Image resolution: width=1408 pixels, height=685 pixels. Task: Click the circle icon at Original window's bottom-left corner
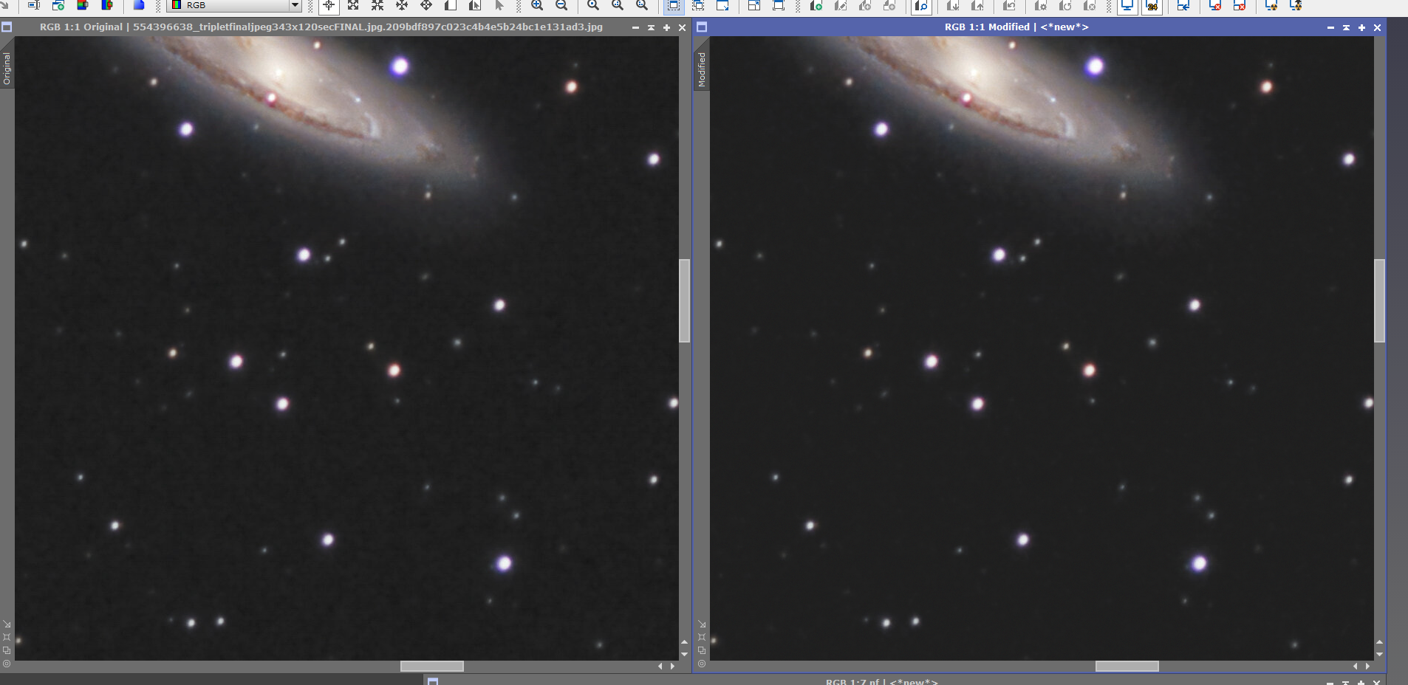(7, 664)
